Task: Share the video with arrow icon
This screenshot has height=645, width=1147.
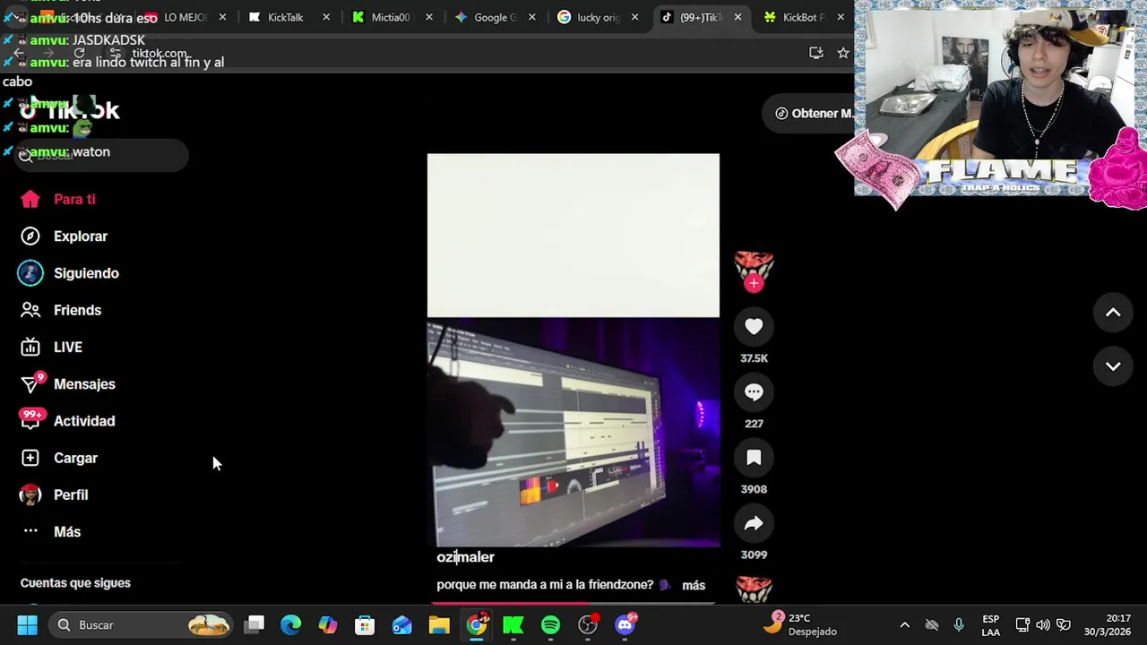Action: (x=754, y=523)
